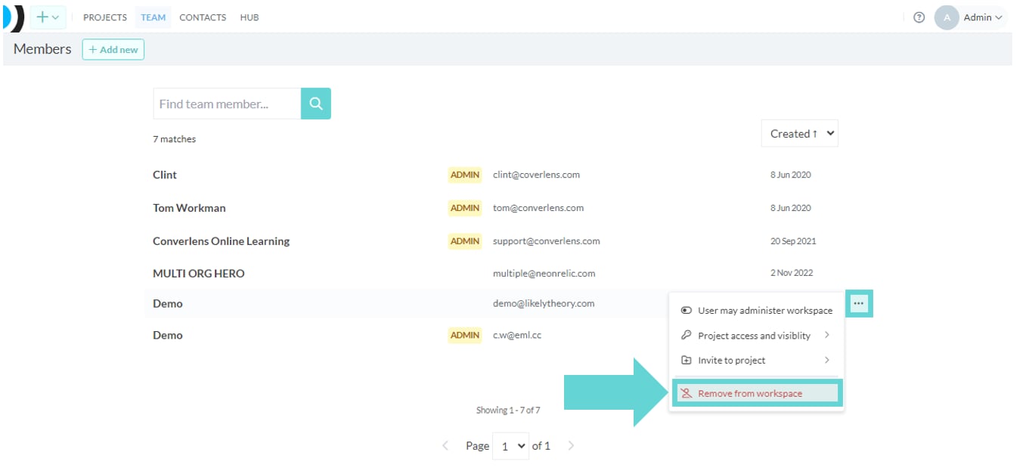Switch to the HUB tab
Screen dimensions: 1023x474
point(250,17)
